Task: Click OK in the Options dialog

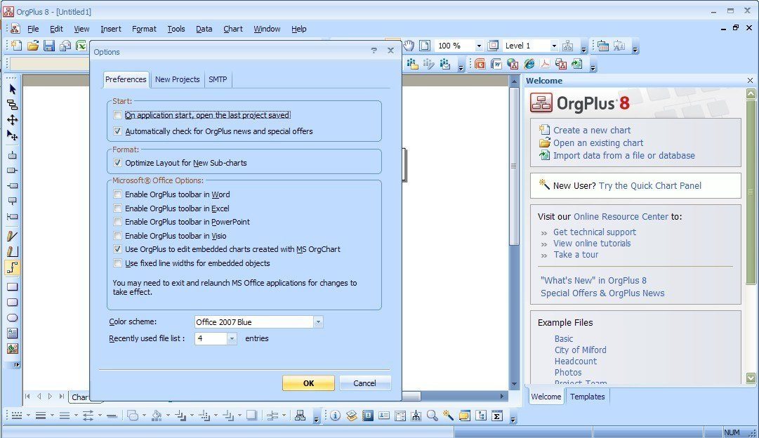Action: coord(308,383)
